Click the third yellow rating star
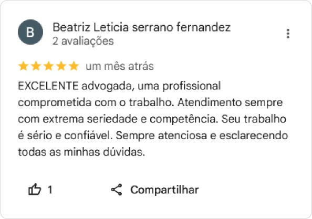Screen dimensions: 312x219 point(49,66)
